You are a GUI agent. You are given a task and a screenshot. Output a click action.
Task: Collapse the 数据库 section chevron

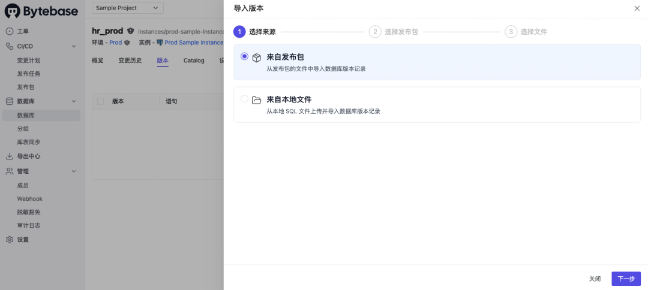[74, 101]
